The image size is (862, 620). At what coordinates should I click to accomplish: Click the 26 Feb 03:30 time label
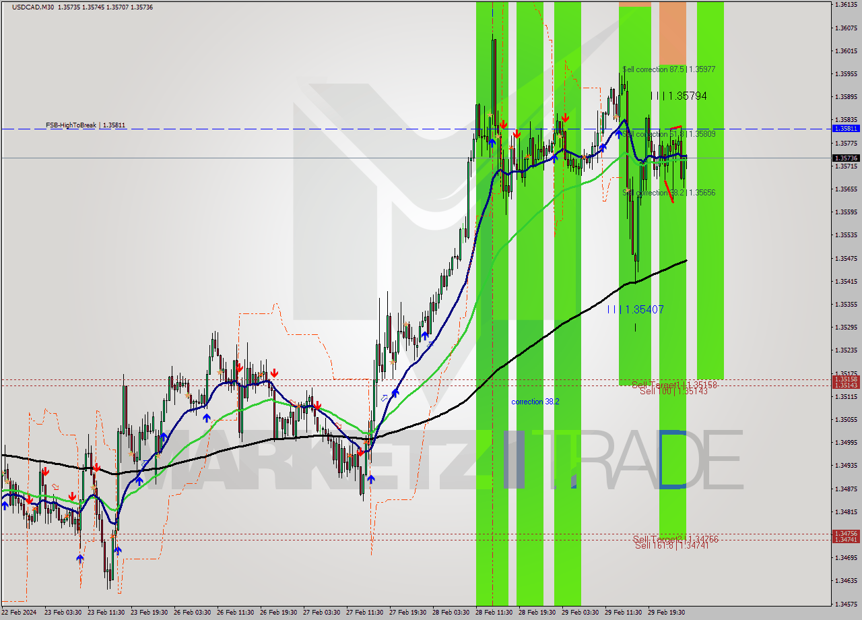(191, 613)
